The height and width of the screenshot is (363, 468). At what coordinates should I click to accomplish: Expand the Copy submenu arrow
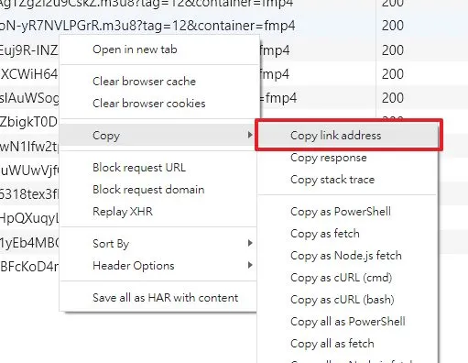(x=250, y=135)
